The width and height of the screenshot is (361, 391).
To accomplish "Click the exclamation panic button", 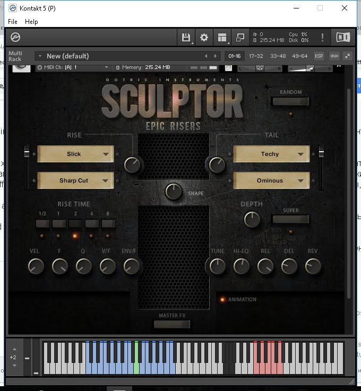I will [322, 38].
